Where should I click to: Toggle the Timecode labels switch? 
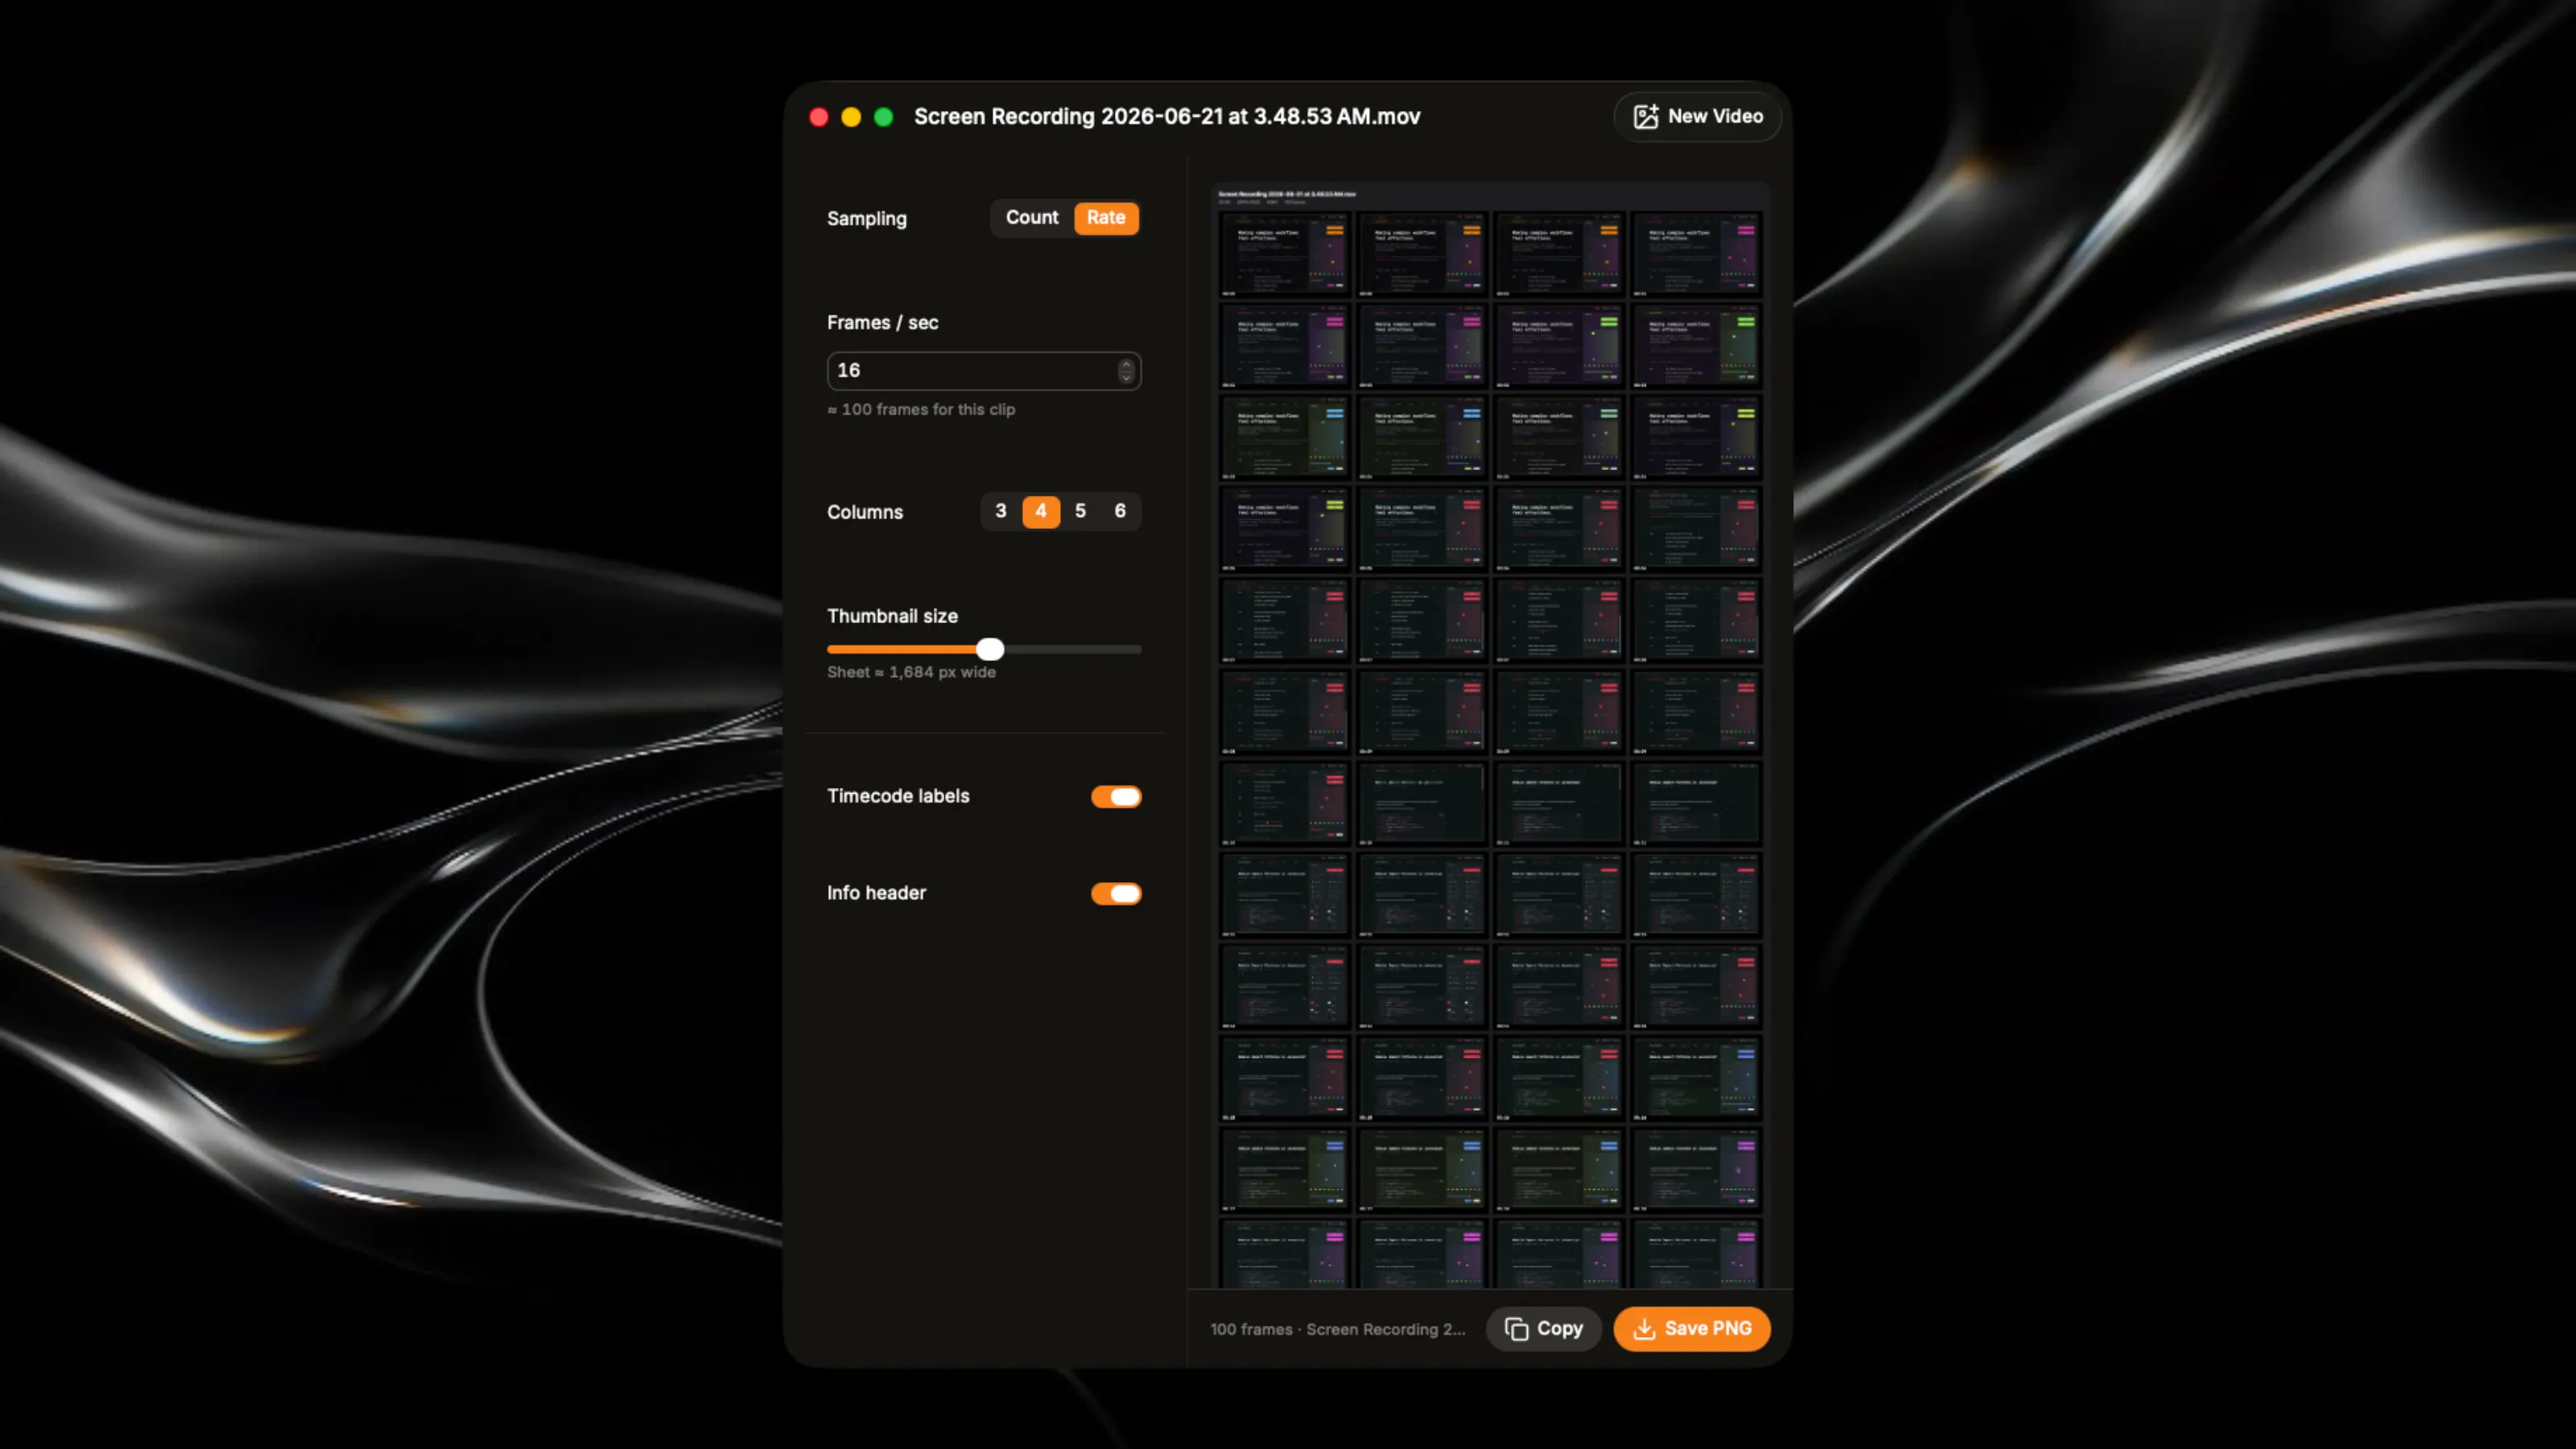[x=1116, y=796]
